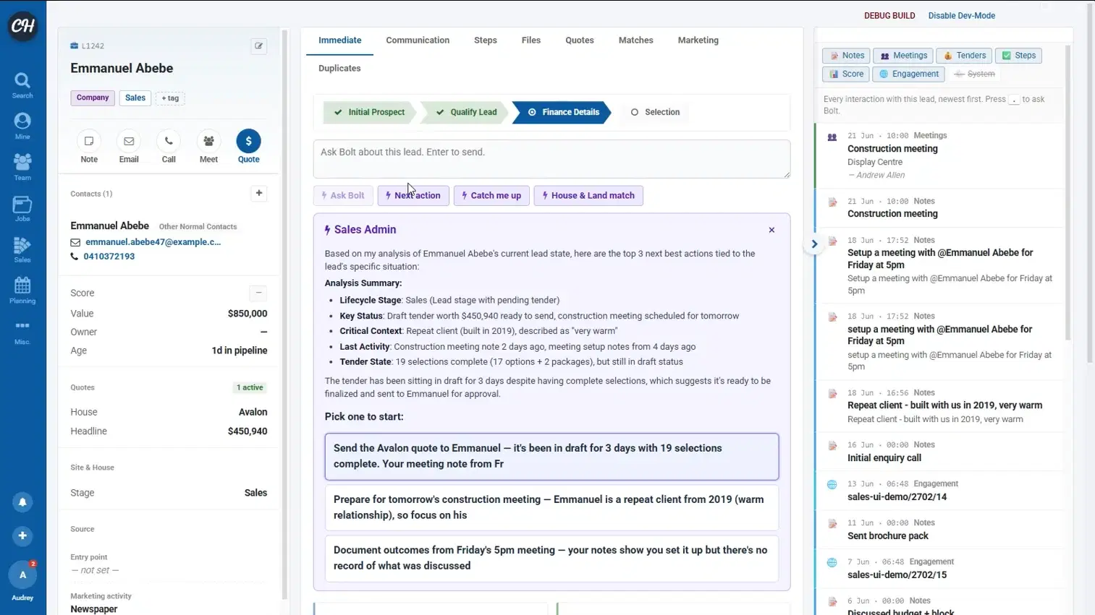1095x615 pixels.
Task: Toggle the Meetings activity filter
Action: coord(902,56)
